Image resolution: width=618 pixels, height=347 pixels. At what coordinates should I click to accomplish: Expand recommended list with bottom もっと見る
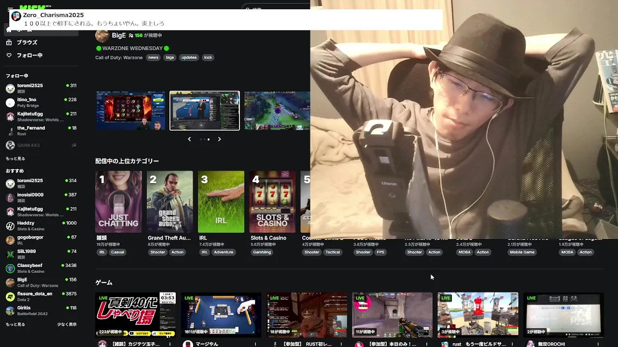click(x=15, y=324)
